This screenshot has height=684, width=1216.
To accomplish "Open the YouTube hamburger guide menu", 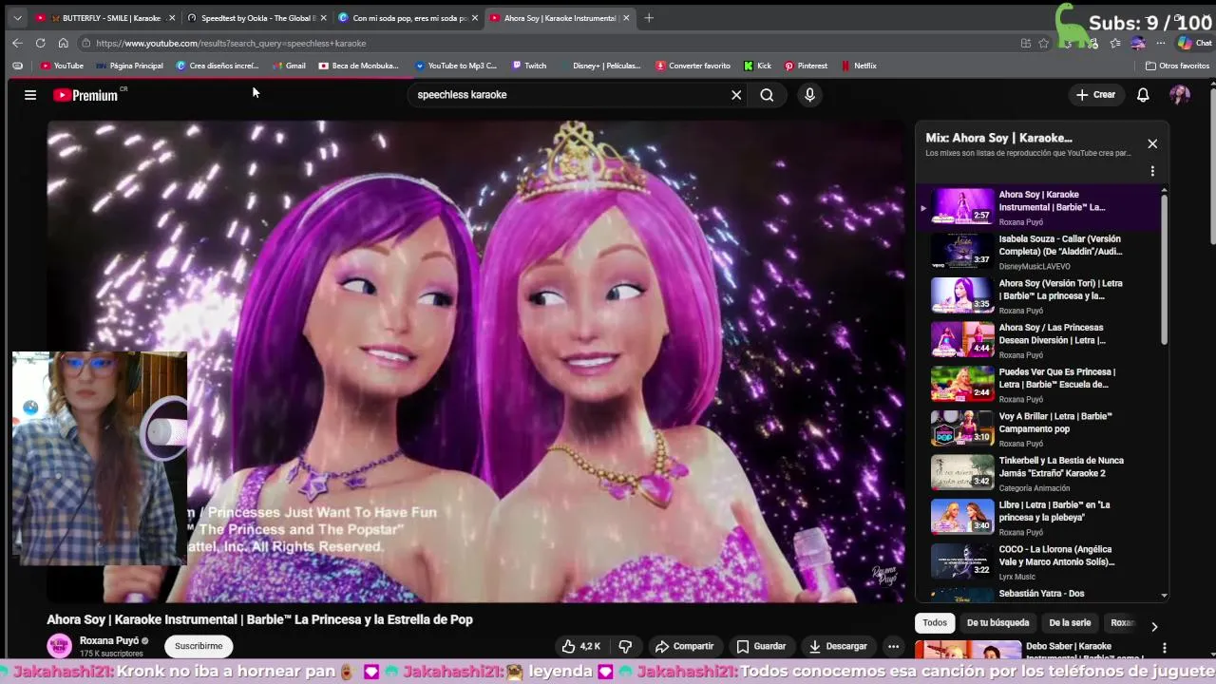I will [x=30, y=95].
